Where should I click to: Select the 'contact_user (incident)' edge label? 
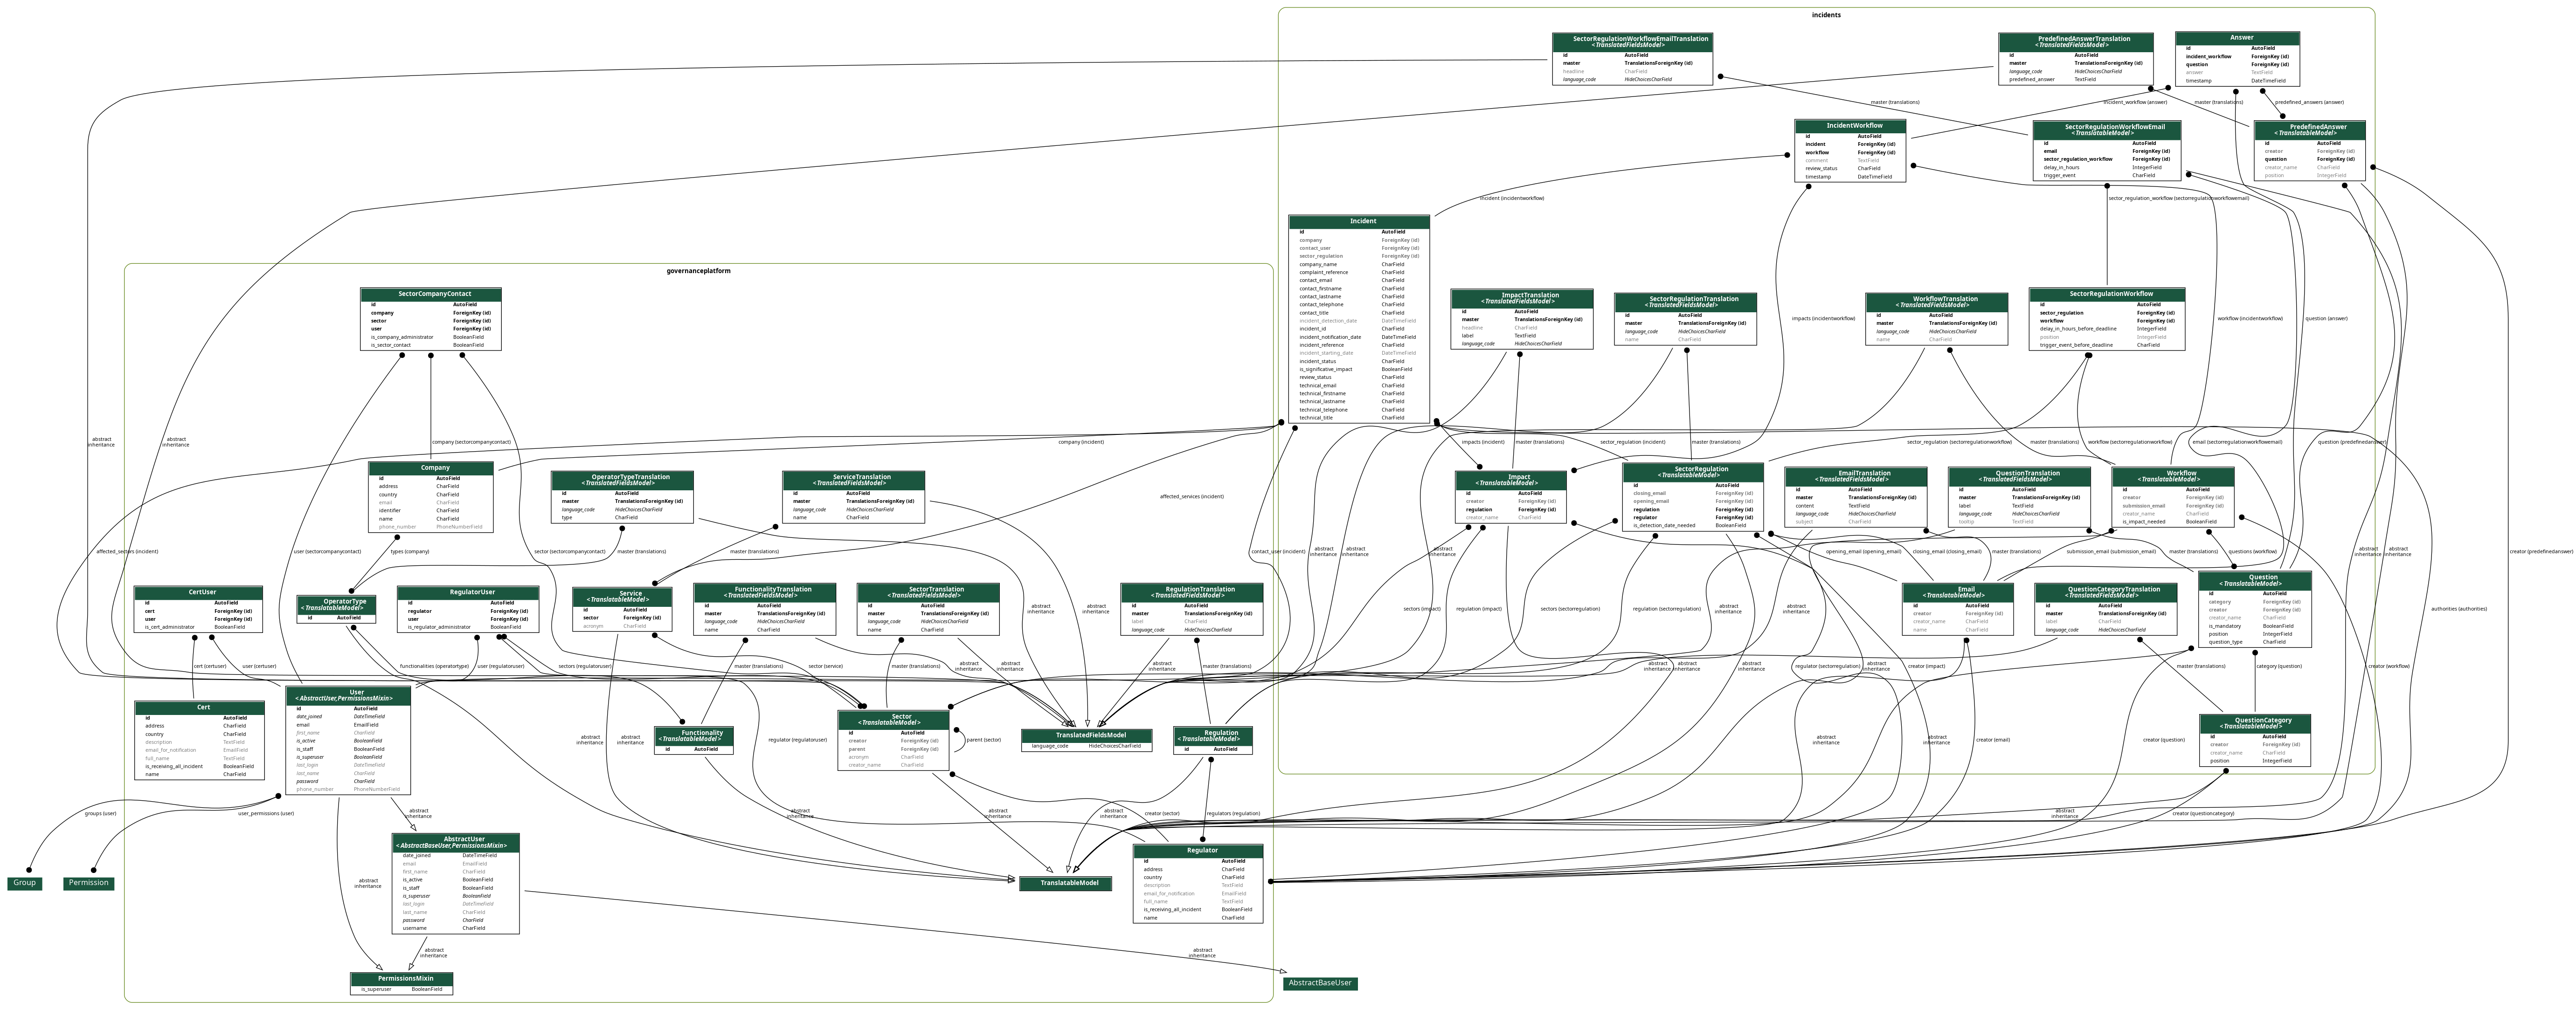click(1278, 551)
